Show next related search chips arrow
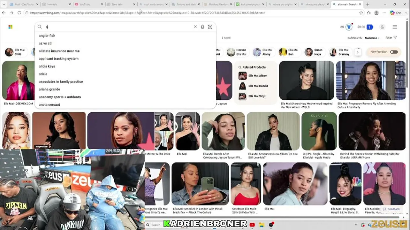 358,52
